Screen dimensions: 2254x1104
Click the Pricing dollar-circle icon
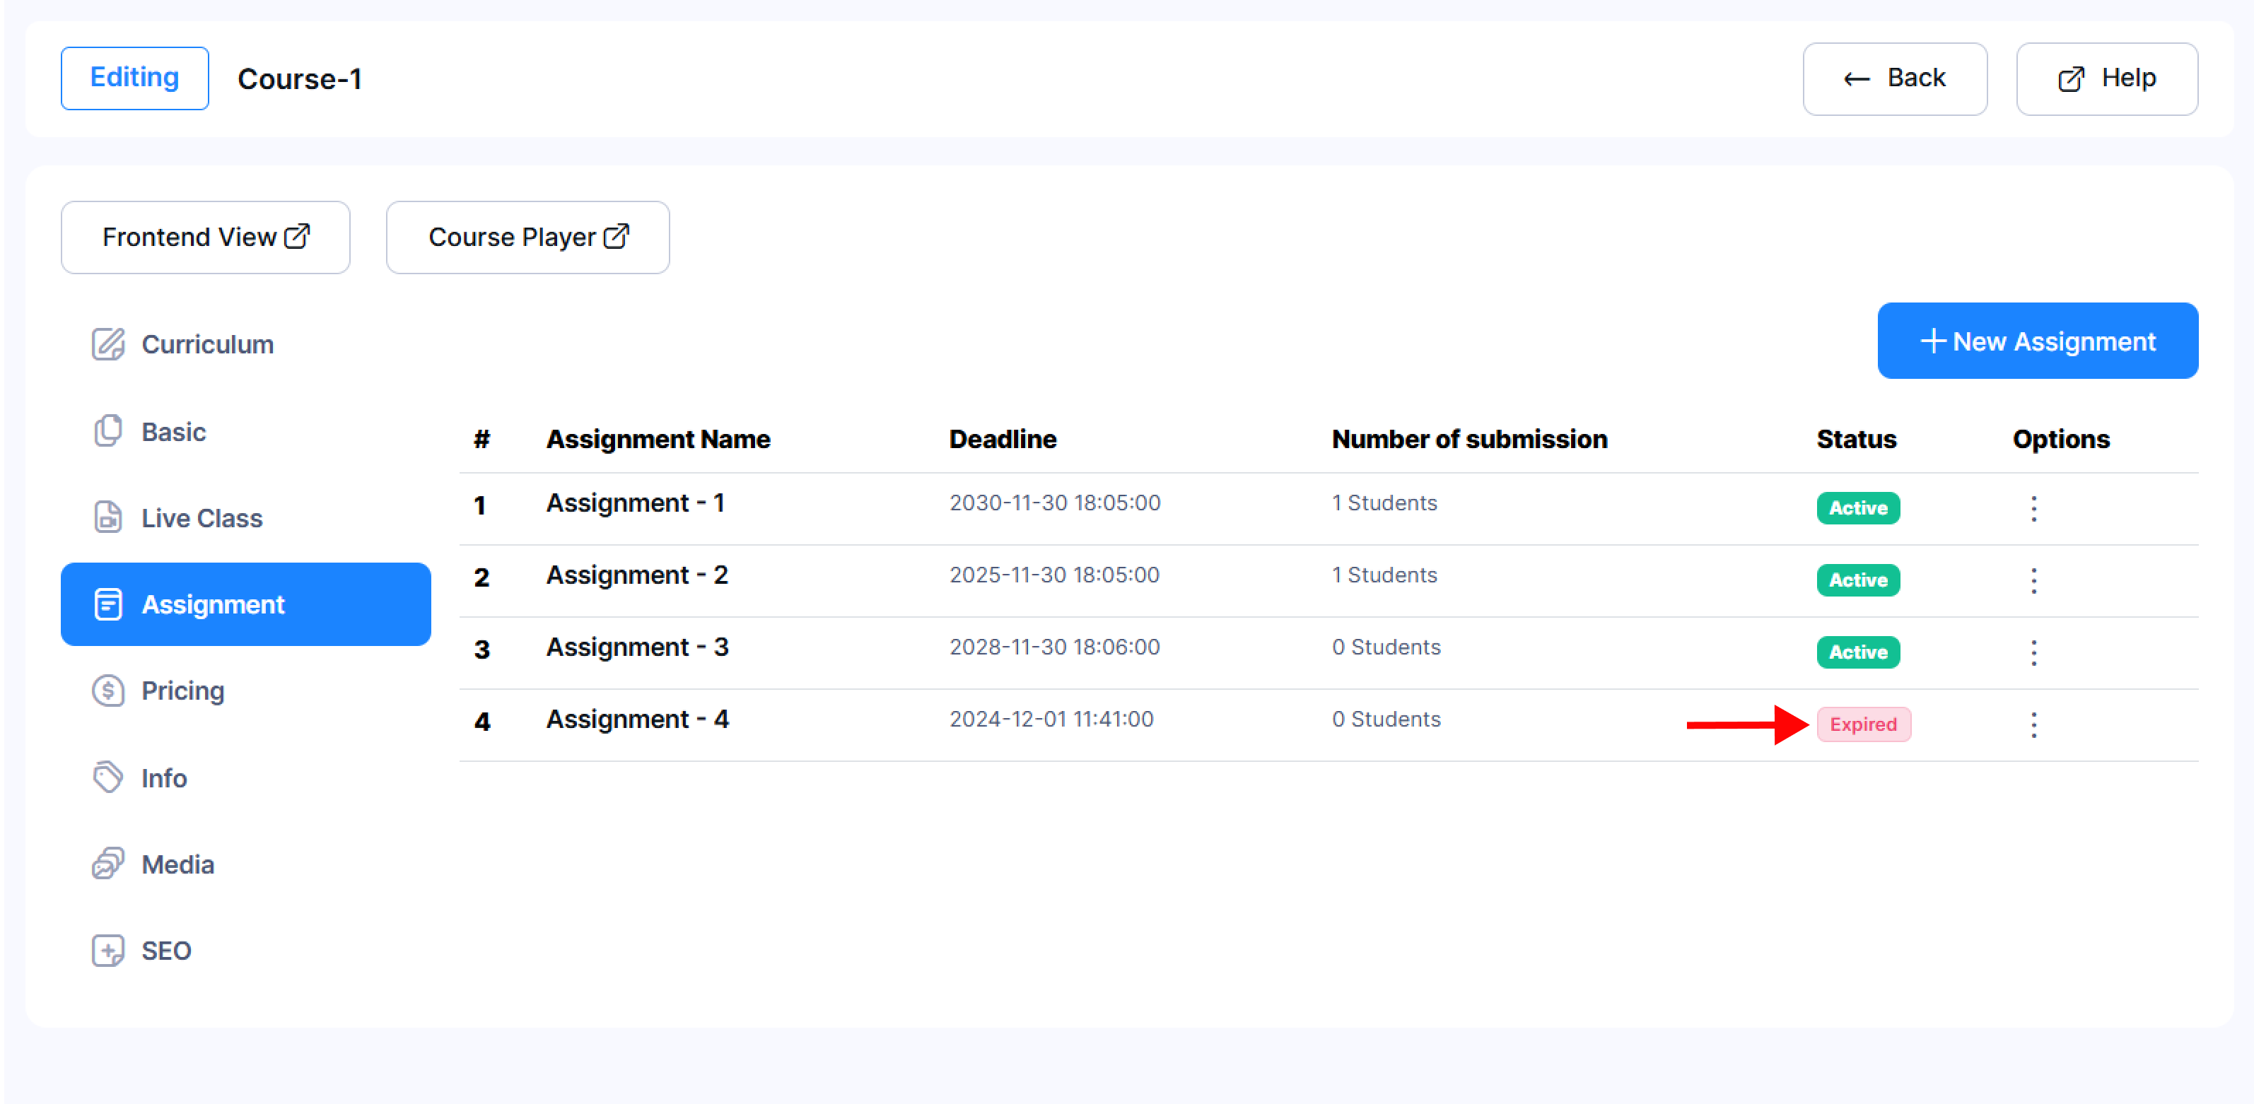tap(107, 691)
